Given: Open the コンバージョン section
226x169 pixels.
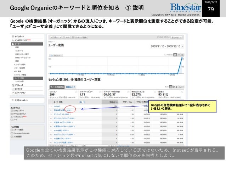Looking at the screenshot, I should click(x=20, y=92).
